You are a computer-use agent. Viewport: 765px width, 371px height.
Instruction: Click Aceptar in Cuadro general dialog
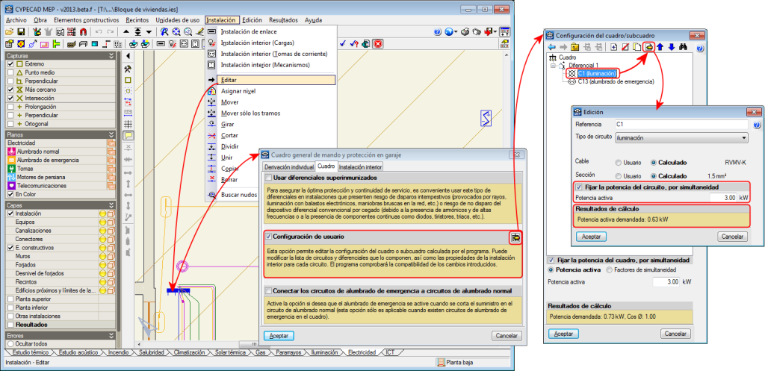click(x=279, y=336)
